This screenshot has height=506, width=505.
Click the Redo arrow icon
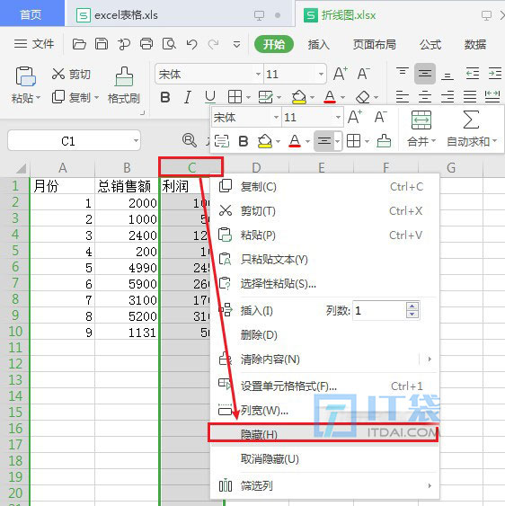coord(213,44)
